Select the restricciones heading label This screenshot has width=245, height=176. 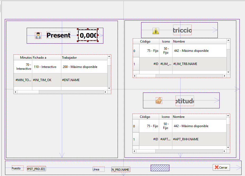(182, 30)
